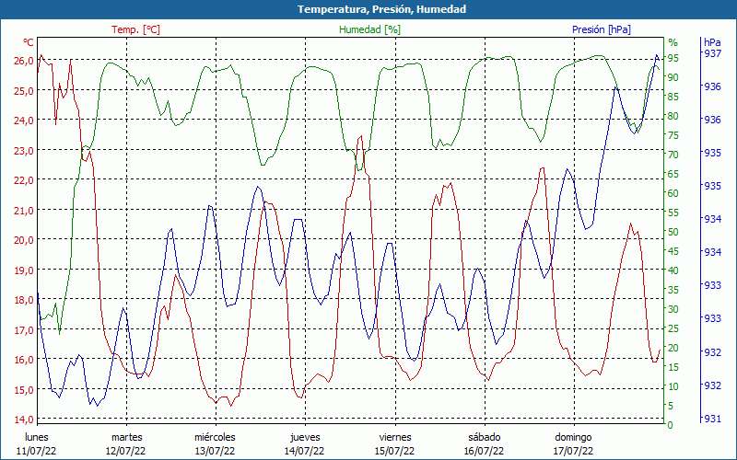
Task: Click the '19,0' temperature axis value
Action: 24,270
